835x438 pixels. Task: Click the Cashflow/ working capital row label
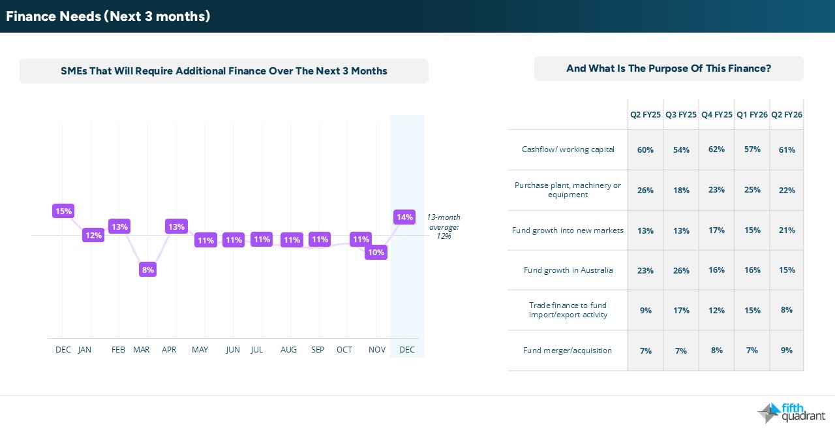coord(568,149)
